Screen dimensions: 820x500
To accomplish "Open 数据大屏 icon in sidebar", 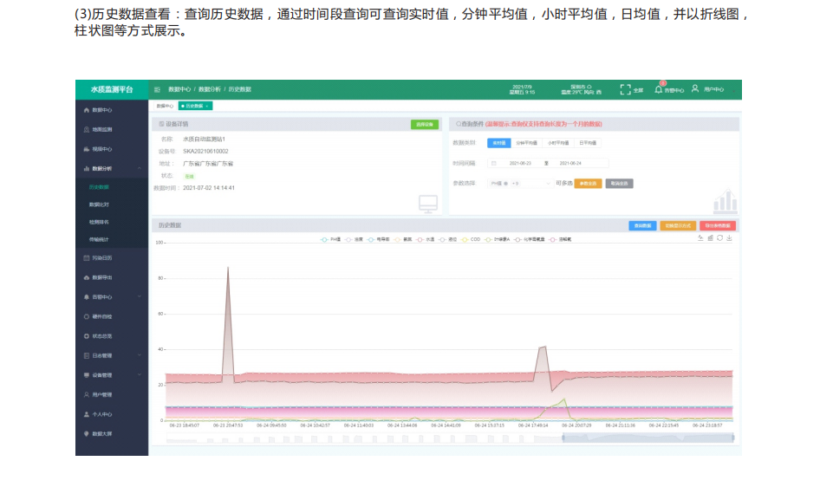I will pyautogui.click(x=87, y=433).
